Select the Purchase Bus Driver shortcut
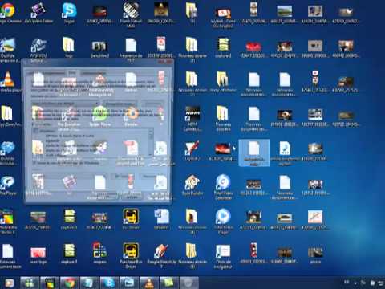Image resolution: width=385 pixels, height=289 pixels. (x=131, y=255)
